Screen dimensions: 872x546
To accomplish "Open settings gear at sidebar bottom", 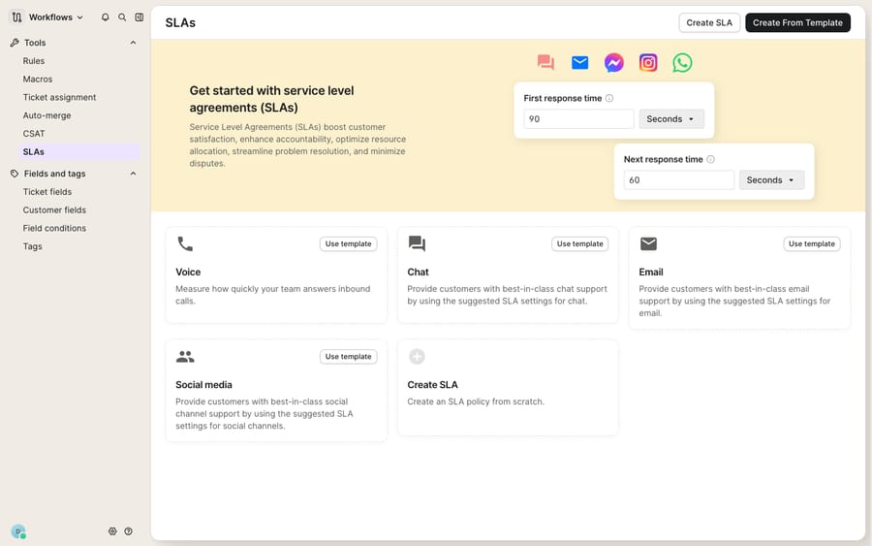I will (x=112, y=531).
